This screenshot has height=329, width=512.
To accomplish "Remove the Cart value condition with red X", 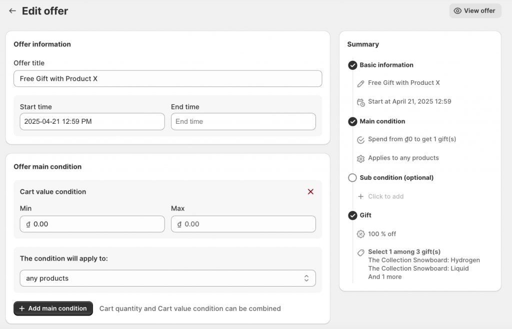I will pos(310,192).
